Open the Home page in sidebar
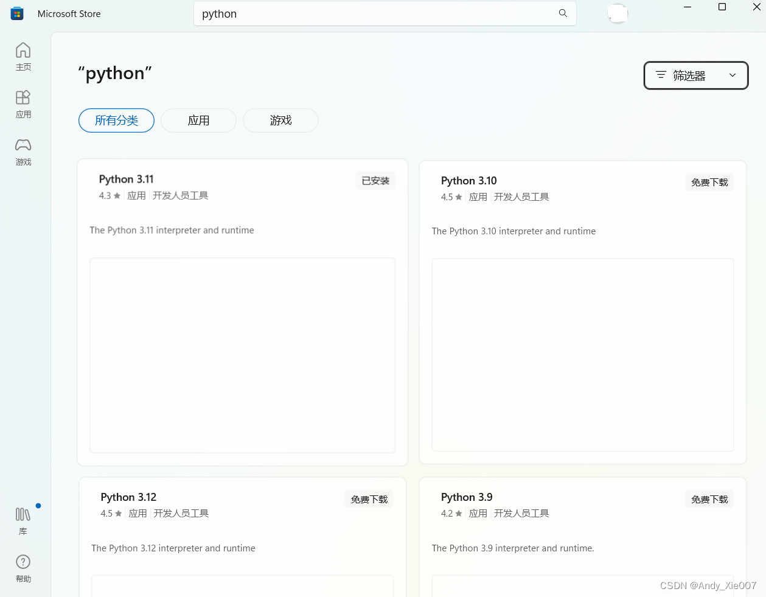Screen dimensions: 766x597 [23, 57]
